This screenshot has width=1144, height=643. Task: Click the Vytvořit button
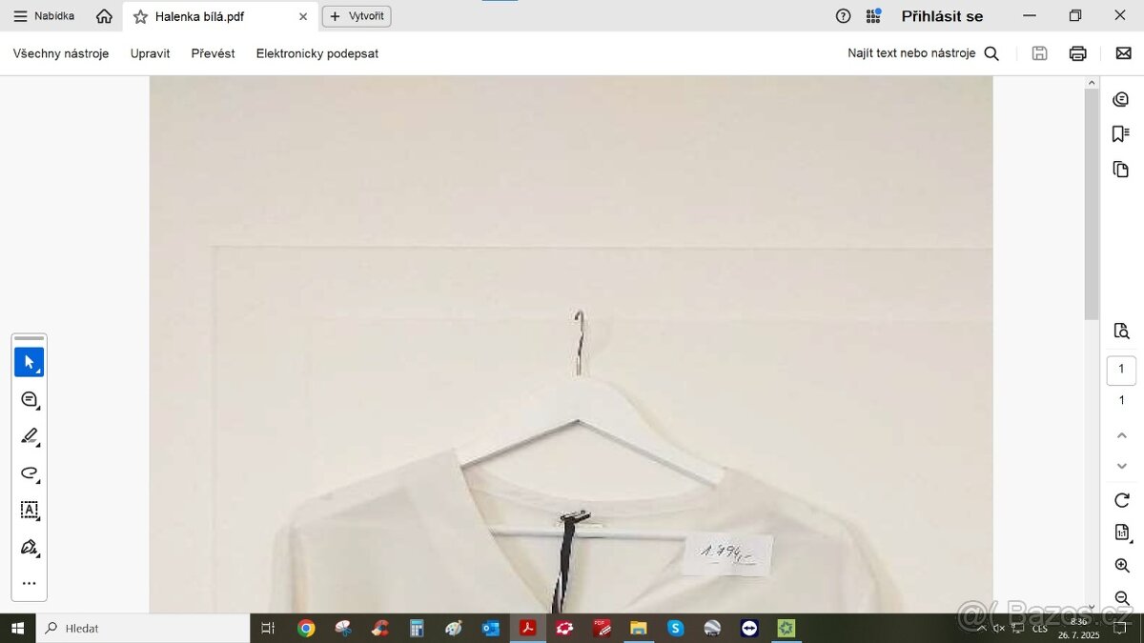[x=357, y=16]
